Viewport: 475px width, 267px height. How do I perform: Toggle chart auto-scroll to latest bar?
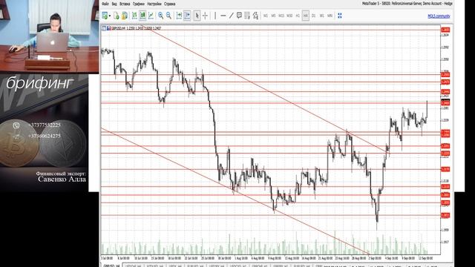pyautogui.click(x=187, y=16)
